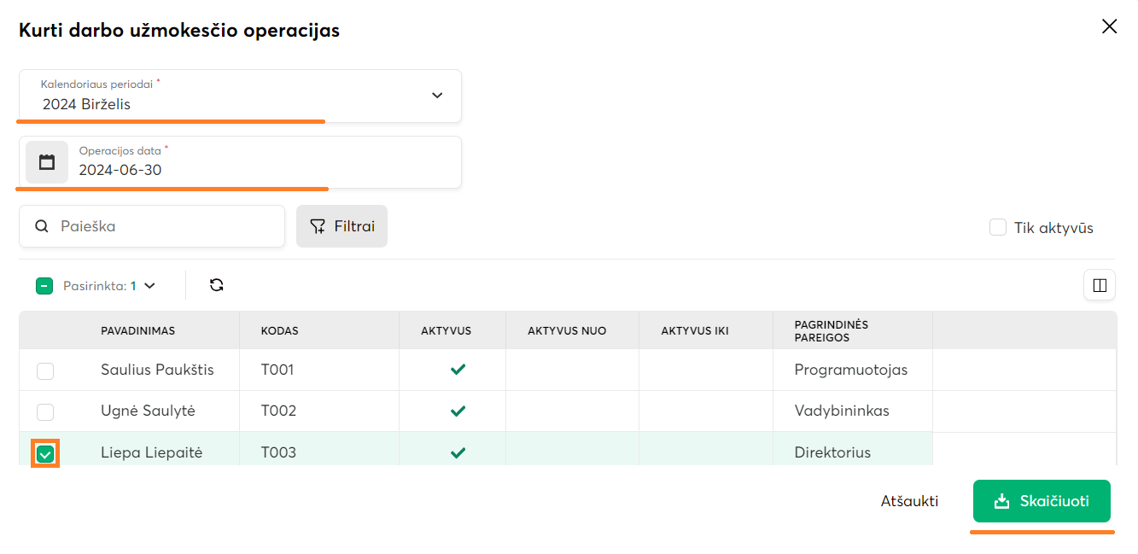Uncheck the Liepa Liepaitė row checkbox

pos(45,454)
